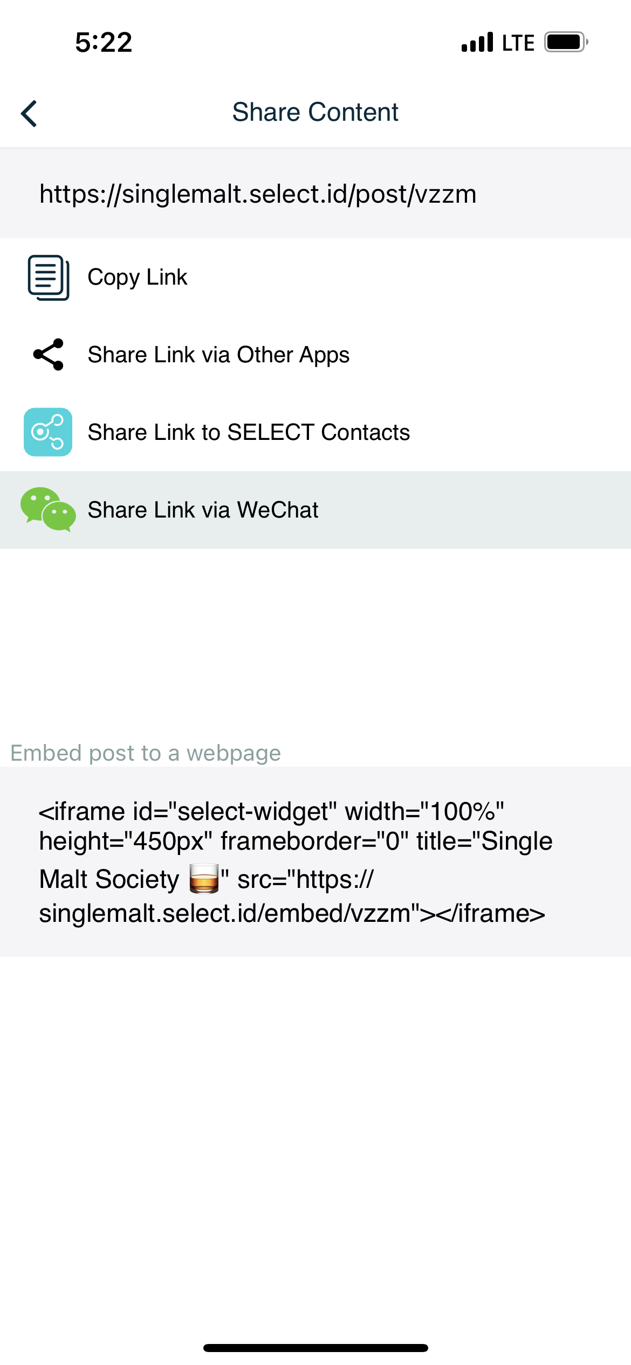Click the Copy Link document icon
631x1365 pixels.
49,277
